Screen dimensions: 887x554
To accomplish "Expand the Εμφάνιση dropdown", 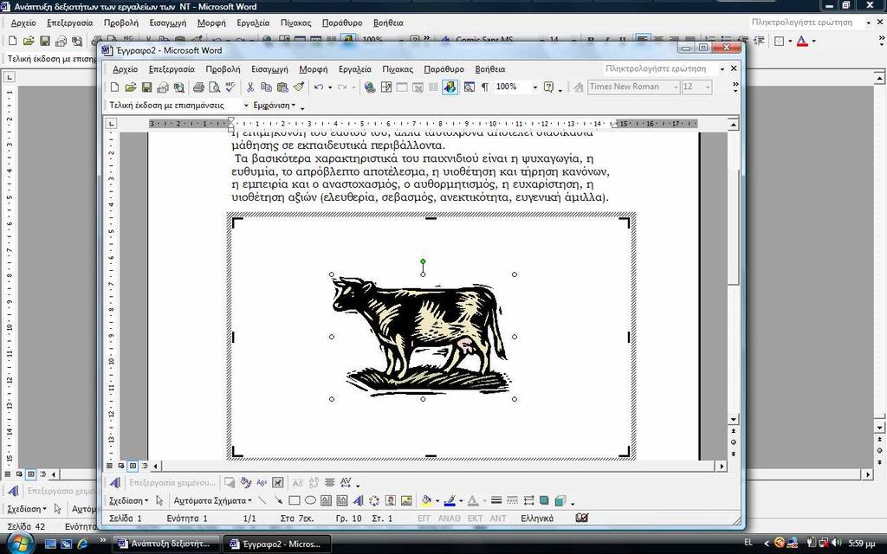I will coord(275,106).
